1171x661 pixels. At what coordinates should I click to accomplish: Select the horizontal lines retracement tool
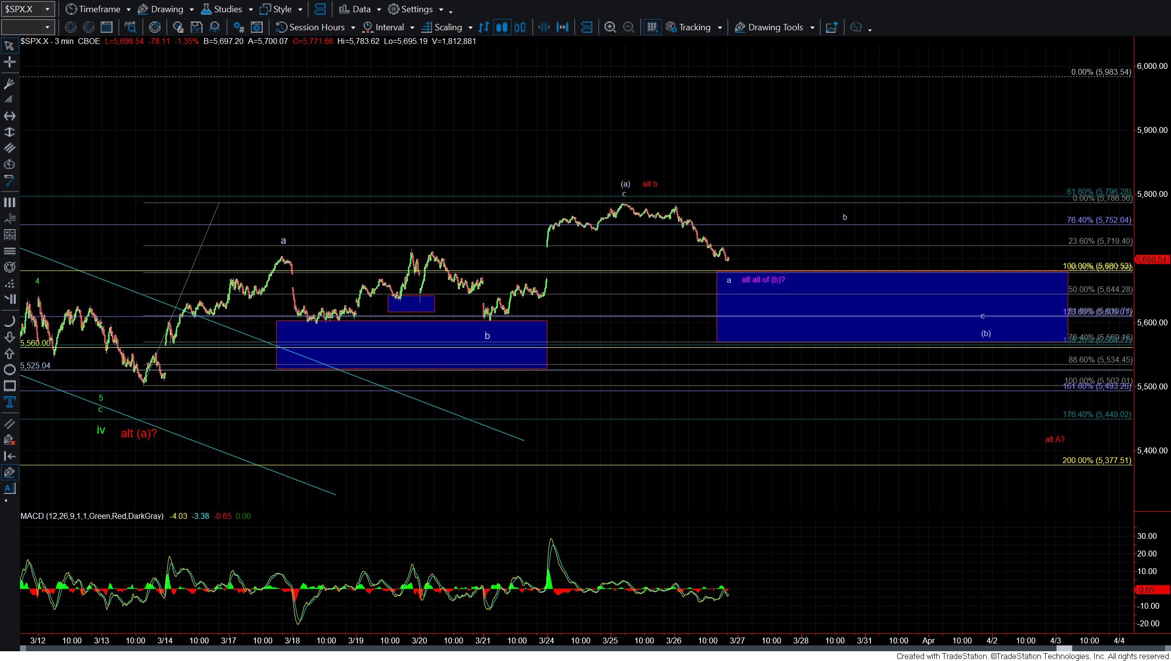click(x=9, y=251)
